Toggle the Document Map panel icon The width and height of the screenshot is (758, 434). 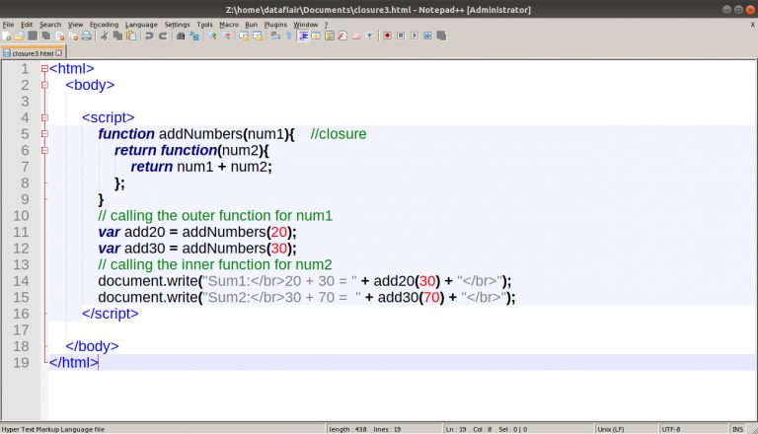click(x=330, y=36)
